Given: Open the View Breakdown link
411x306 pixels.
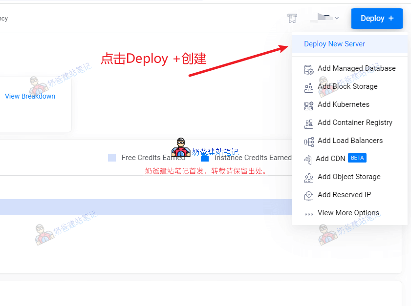Looking at the screenshot, I should [30, 96].
